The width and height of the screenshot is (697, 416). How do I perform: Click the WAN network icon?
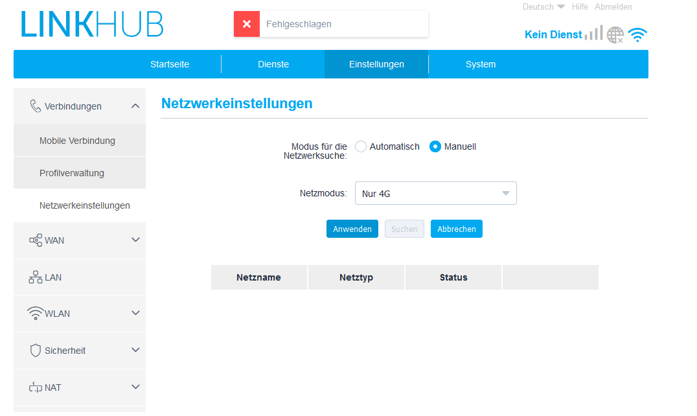click(36, 240)
